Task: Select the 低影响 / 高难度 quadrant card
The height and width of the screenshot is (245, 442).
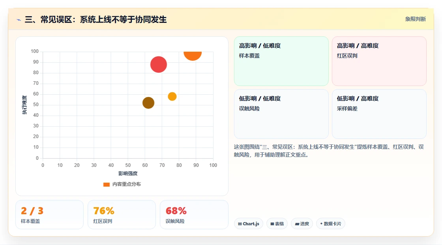Action: point(379,114)
